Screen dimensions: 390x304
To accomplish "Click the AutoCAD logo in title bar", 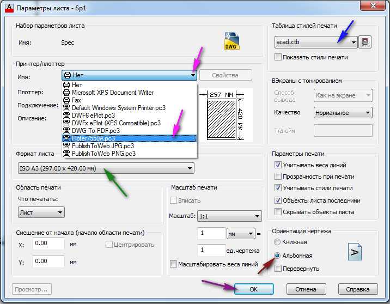I will click(9, 8).
